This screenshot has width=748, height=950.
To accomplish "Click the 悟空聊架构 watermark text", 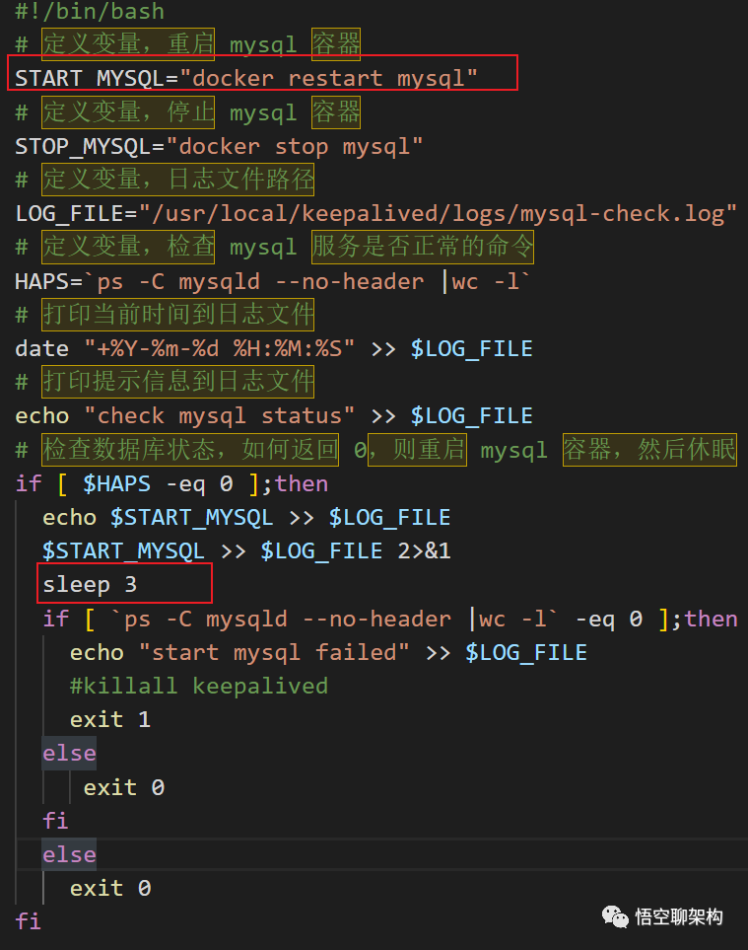I will [679, 917].
